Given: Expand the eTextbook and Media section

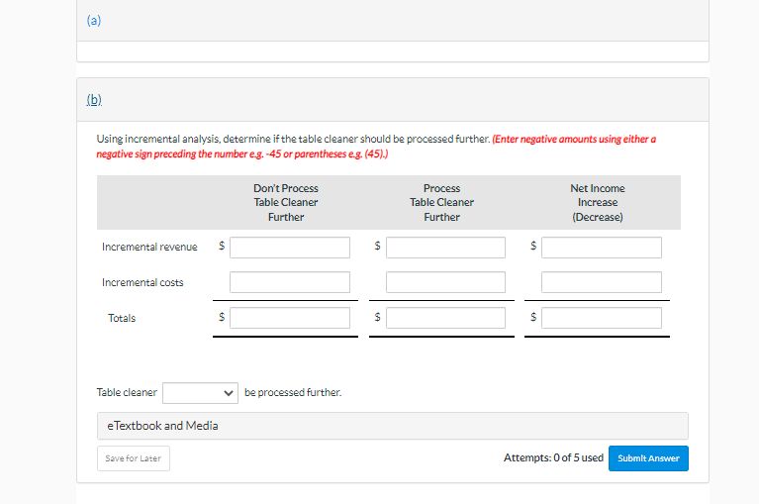Looking at the screenshot, I should [163, 426].
